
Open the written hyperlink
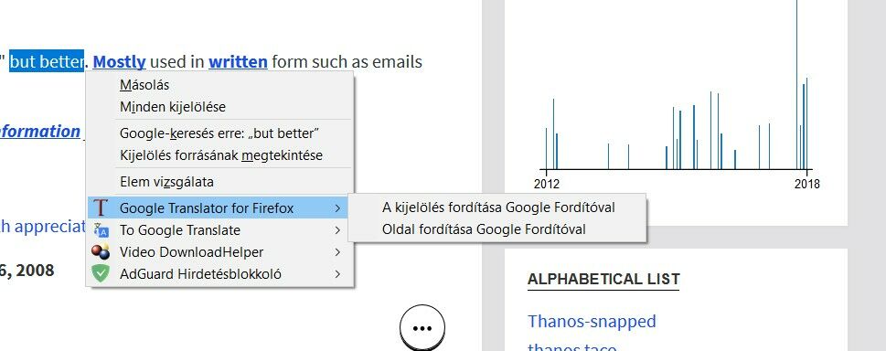[x=238, y=61]
